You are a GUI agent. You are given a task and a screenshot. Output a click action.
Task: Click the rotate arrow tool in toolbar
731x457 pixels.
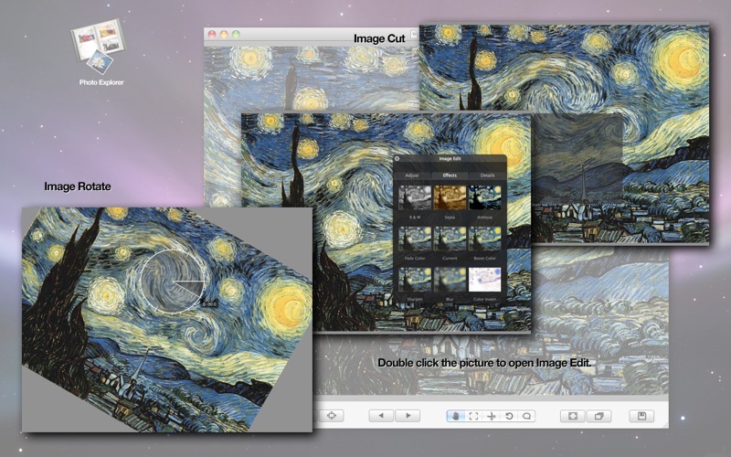509,416
